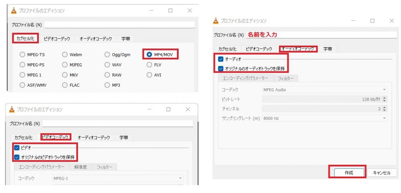This screenshot has width=401, height=193.
Task: Increase the channel count stepper
Action: tap(385, 107)
